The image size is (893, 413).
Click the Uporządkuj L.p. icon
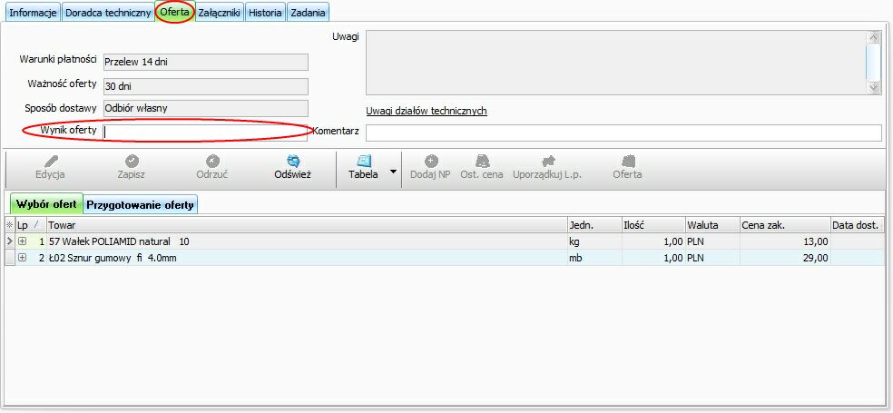pos(547,161)
